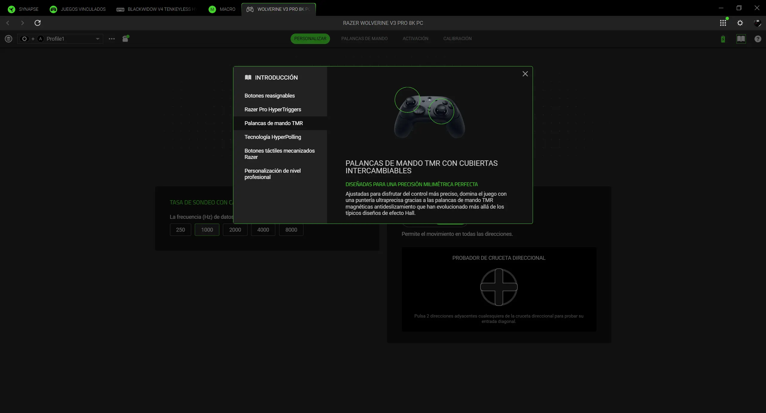The width and height of the screenshot is (766, 413).
Task: Open your Razer account avatar
Action: (x=758, y=23)
